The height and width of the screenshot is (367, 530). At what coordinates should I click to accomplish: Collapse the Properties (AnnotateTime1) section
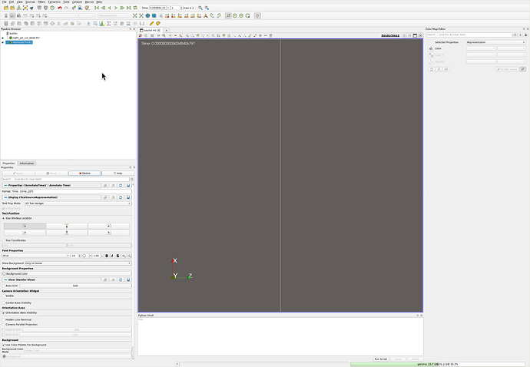5,186
